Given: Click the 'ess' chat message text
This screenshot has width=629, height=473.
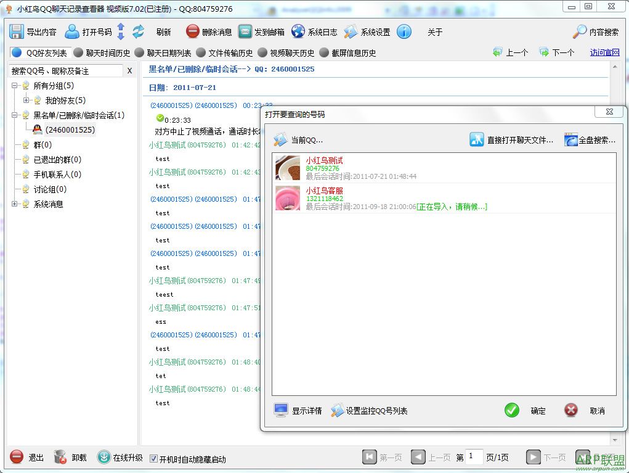Looking at the screenshot, I should tap(160, 322).
